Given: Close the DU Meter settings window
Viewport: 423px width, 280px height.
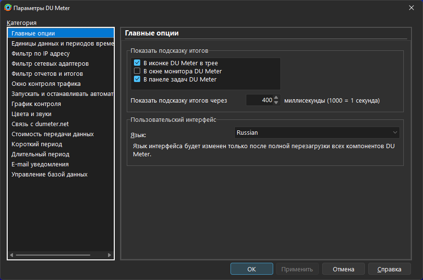Looking at the screenshot, I should click(x=411, y=7).
